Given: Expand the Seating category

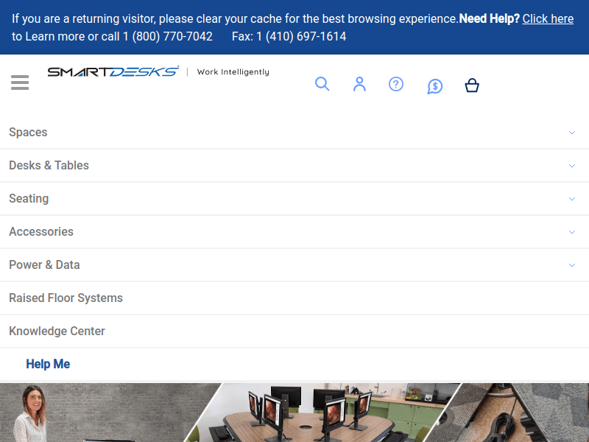Looking at the screenshot, I should [29, 198].
